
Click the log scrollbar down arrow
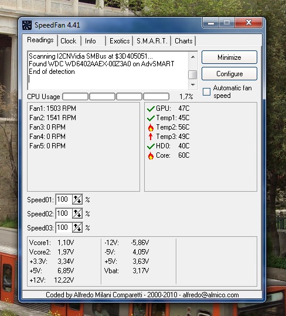(193, 84)
